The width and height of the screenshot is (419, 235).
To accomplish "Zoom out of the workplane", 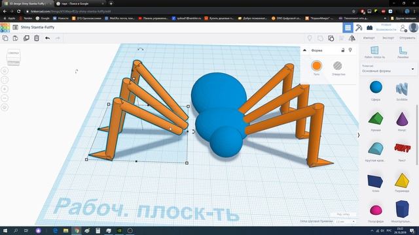I will (5, 98).
